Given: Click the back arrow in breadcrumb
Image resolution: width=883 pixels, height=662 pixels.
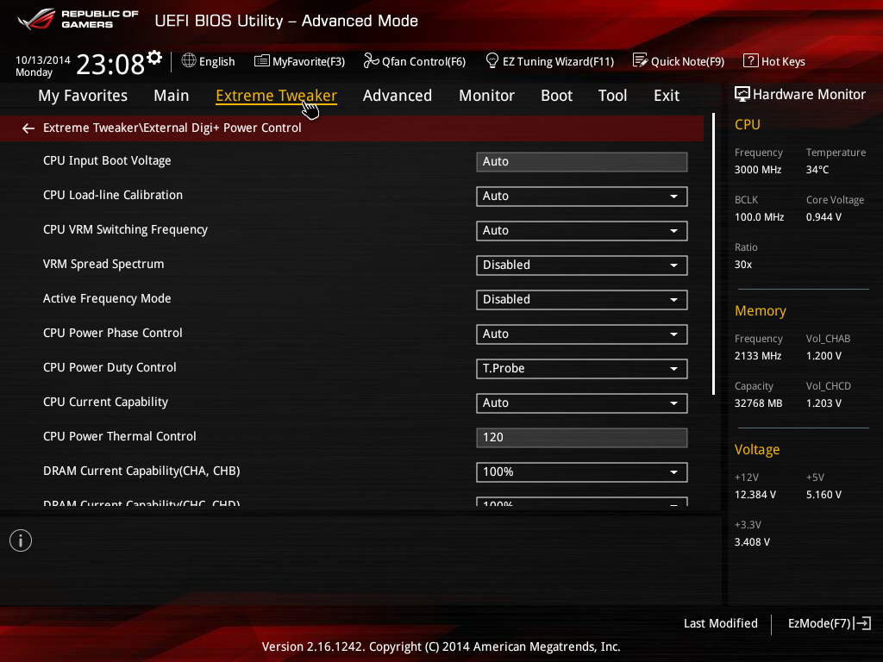Looking at the screenshot, I should pos(28,128).
